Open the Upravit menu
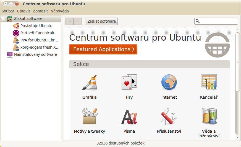This screenshot has width=241, height=147. click(x=23, y=11)
